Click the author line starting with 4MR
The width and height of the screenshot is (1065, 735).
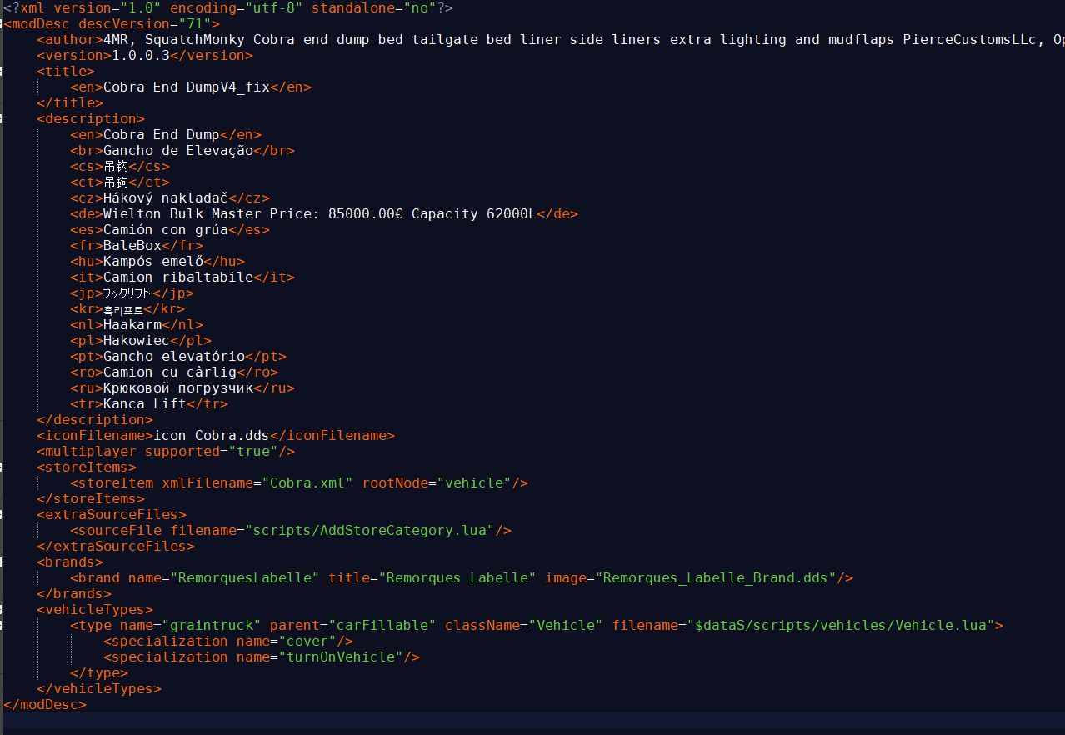pos(551,39)
